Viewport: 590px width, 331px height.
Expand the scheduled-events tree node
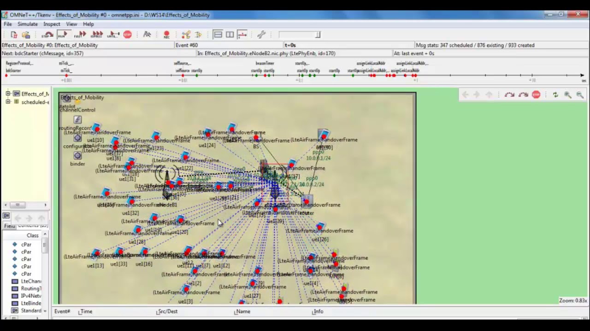(x=8, y=102)
